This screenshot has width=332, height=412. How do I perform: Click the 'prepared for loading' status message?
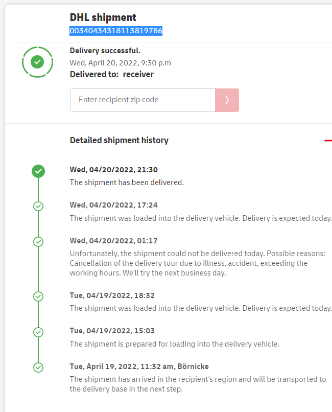(174, 344)
